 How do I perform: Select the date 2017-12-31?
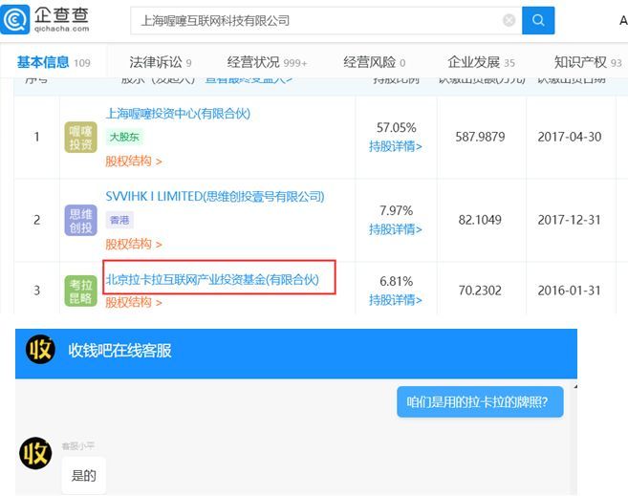click(570, 220)
